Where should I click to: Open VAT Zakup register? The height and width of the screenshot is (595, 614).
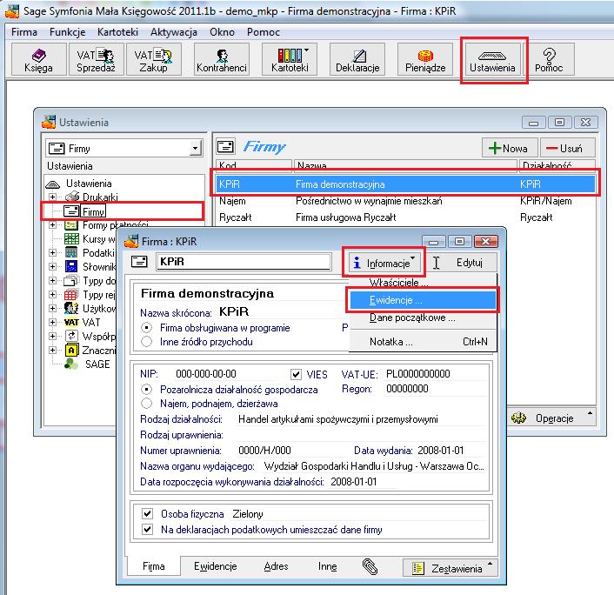(153, 59)
